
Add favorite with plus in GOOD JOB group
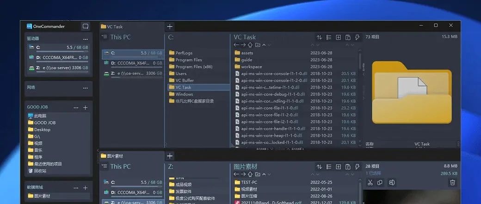point(85,108)
